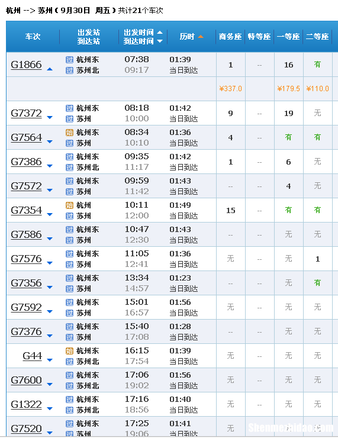Click the 过 icon beside 杭州东 for G7386
This screenshot has width=338, height=438.
coord(69,157)
